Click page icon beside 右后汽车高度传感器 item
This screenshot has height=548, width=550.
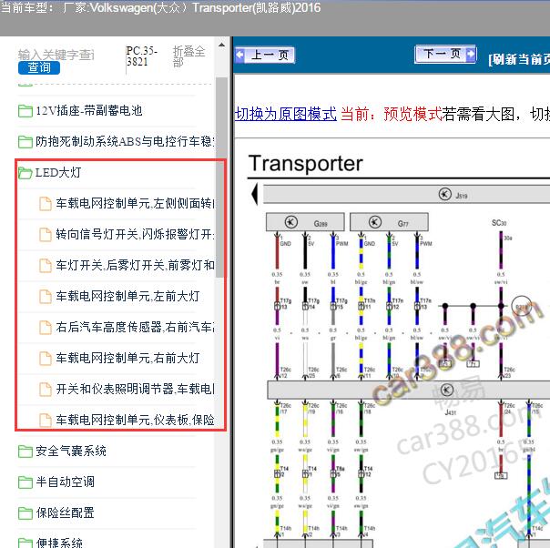pos(46,327)
